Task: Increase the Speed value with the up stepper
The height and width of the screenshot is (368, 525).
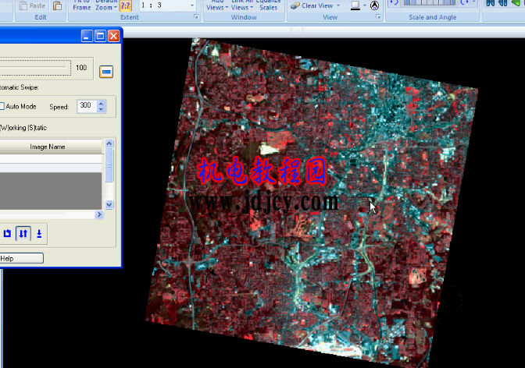Action: 101,103
